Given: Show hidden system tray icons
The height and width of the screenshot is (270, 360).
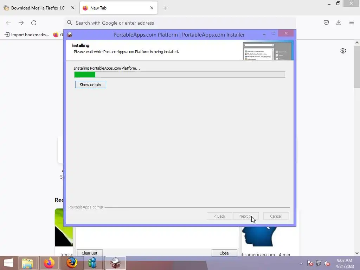Looking at the screenshot, I should tap(301, 264).
